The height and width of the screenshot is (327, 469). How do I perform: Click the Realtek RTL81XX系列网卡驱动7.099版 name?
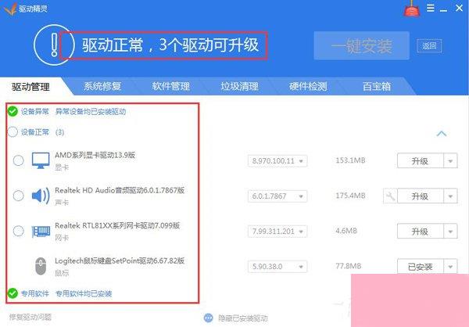117,225
